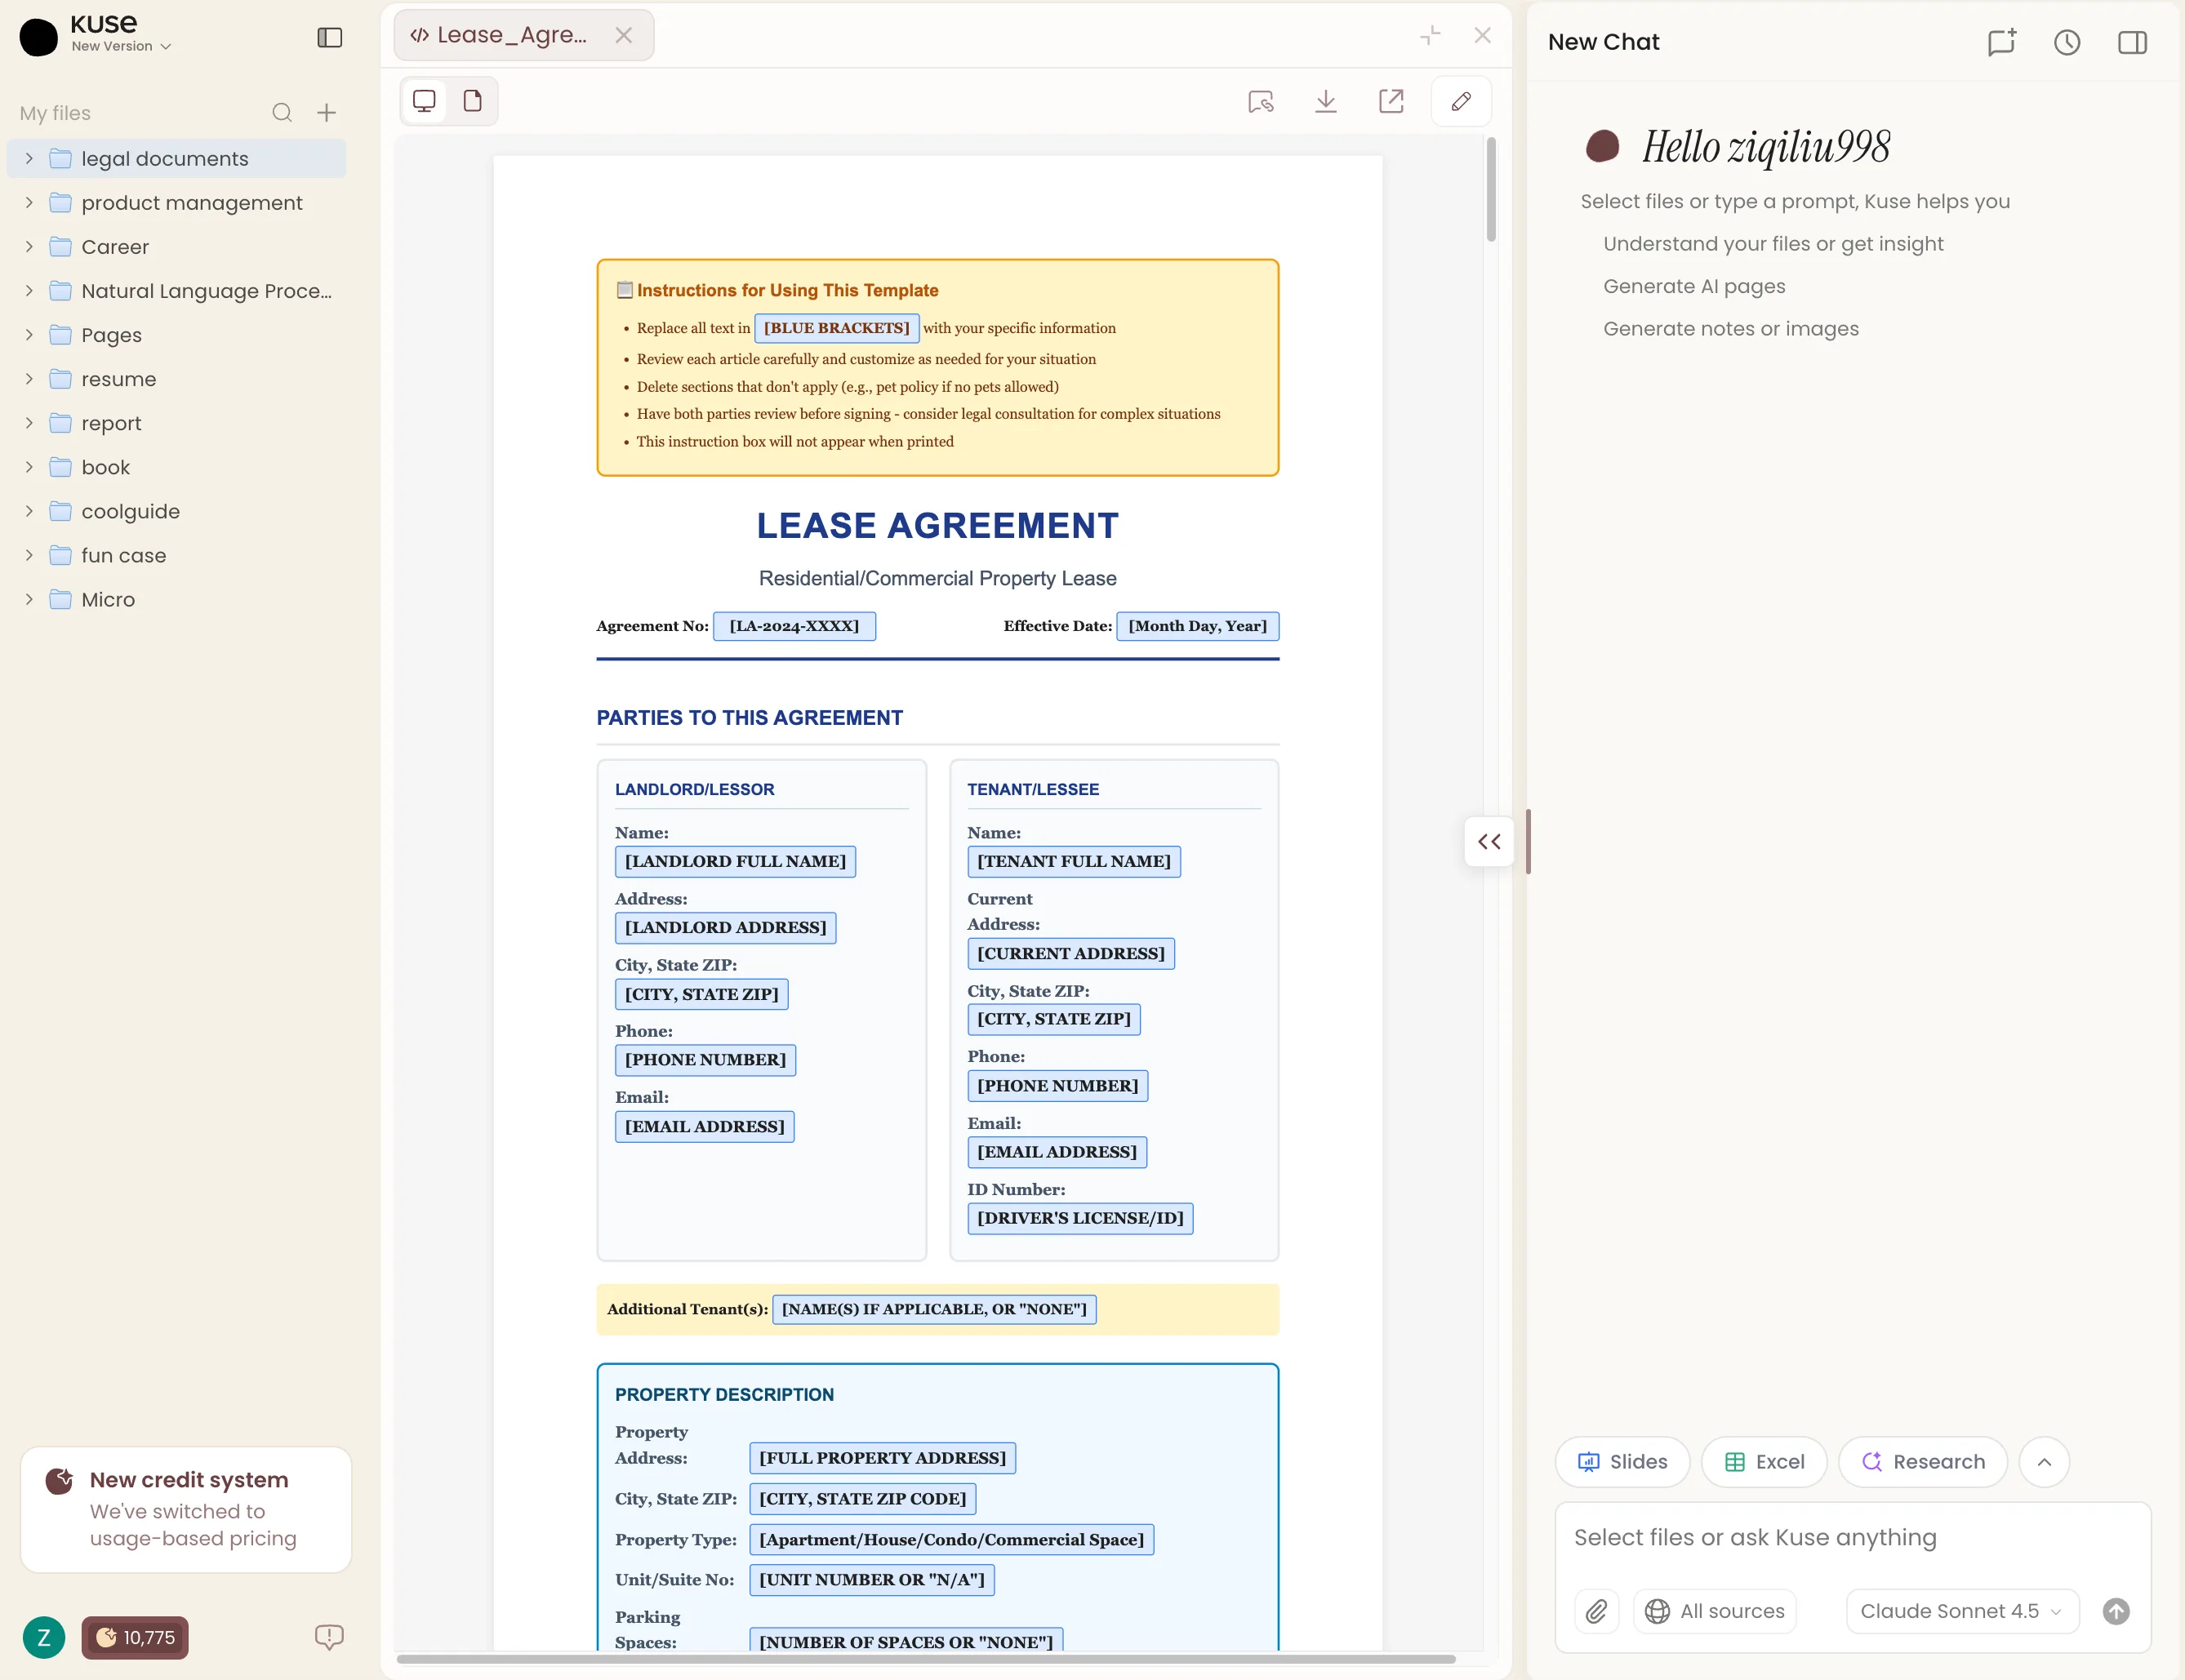Open chat history

2067,42
